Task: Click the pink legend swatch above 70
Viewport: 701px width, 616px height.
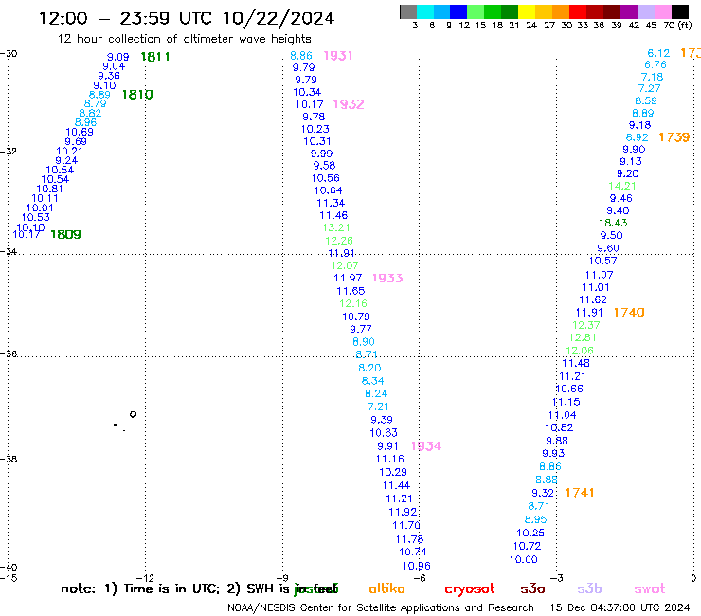Action: pos(662,11)
